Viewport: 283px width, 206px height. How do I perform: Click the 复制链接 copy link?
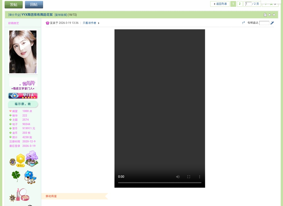click(61, 15)
